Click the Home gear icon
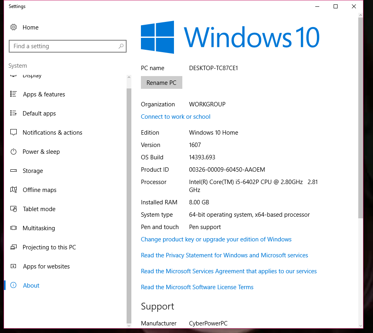Screen dimensions: 373x333 click(x=14, y=27)
